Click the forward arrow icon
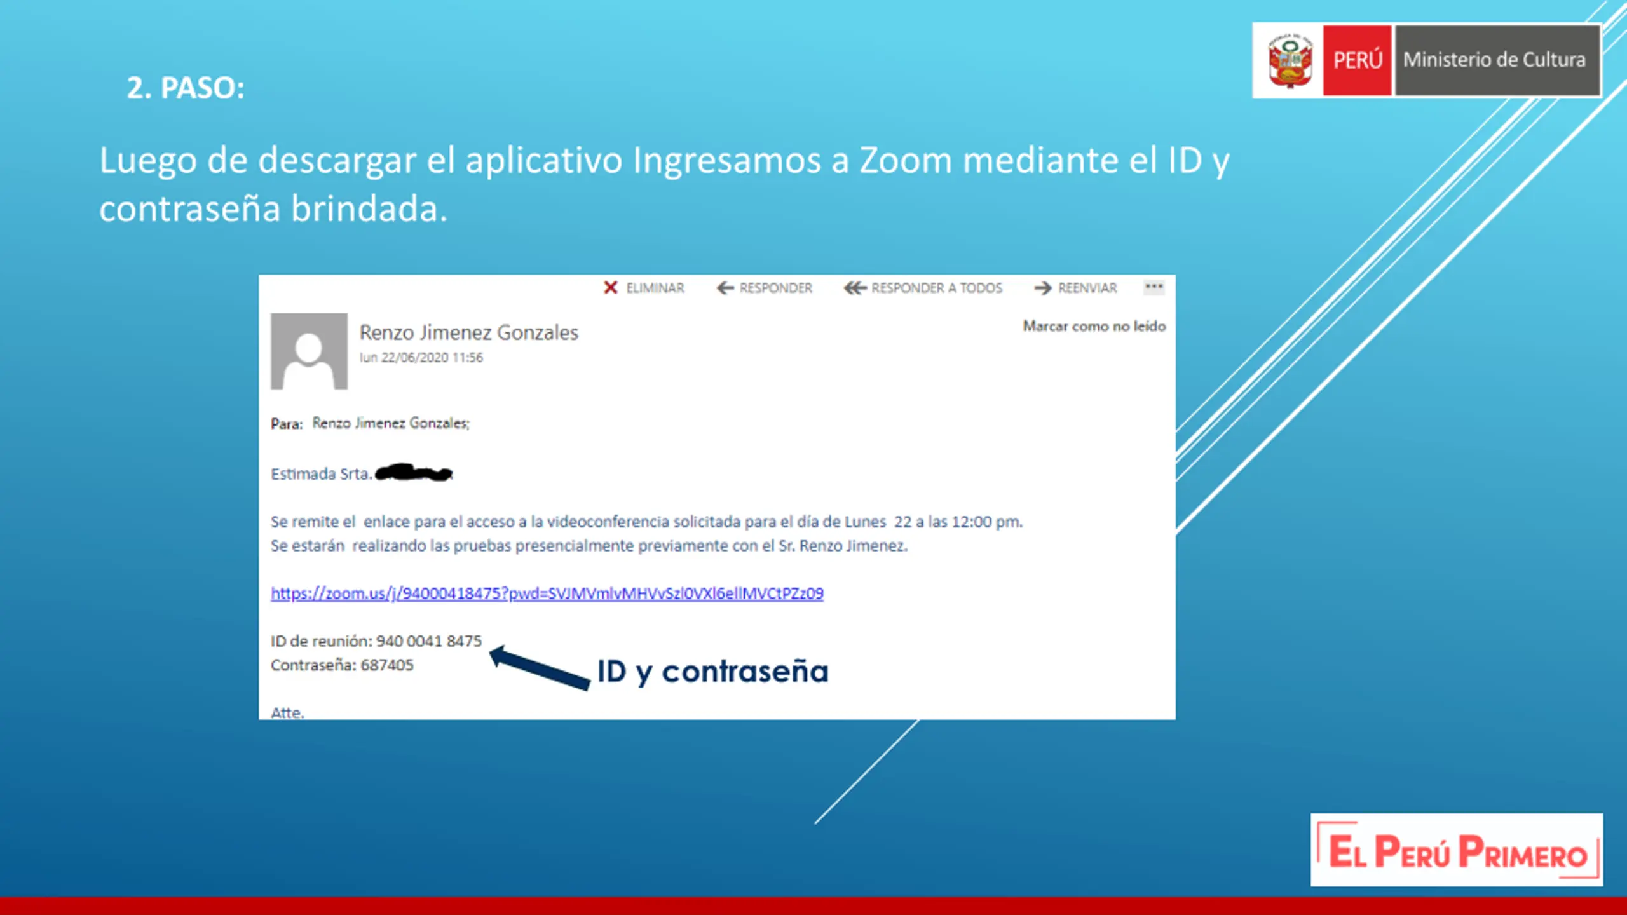The image size is (1627, 915). click(x=1043, y=288)
